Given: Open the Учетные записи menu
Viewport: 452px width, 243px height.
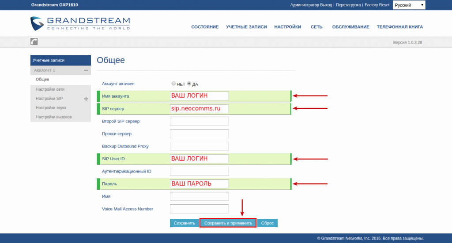Looking at the screenshot, I should 246,27.
